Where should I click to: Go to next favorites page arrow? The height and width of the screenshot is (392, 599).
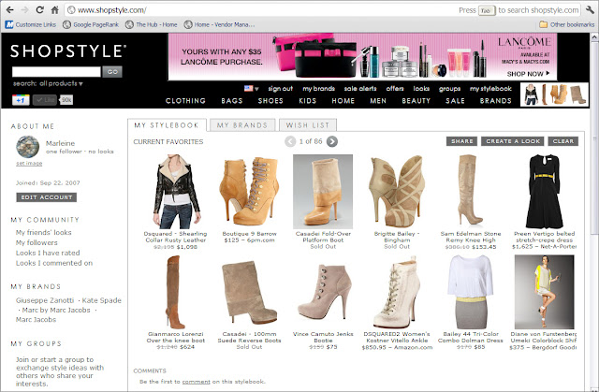pyautogui.click(x=332, y=141)
